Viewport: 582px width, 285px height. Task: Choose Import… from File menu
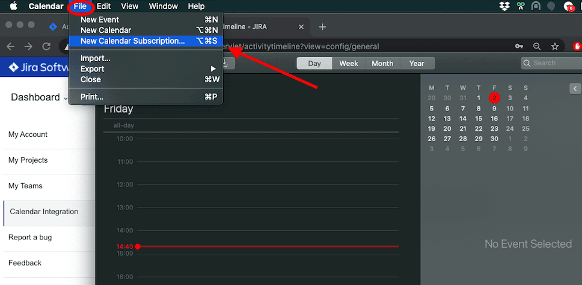pyautogui.click(x=145, y=58)
